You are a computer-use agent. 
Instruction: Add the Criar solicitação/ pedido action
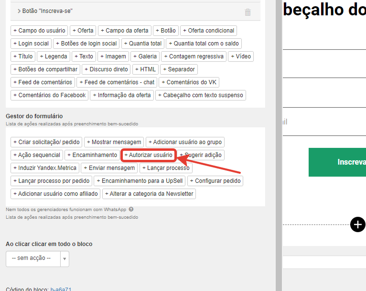click(x=46, y=142)
